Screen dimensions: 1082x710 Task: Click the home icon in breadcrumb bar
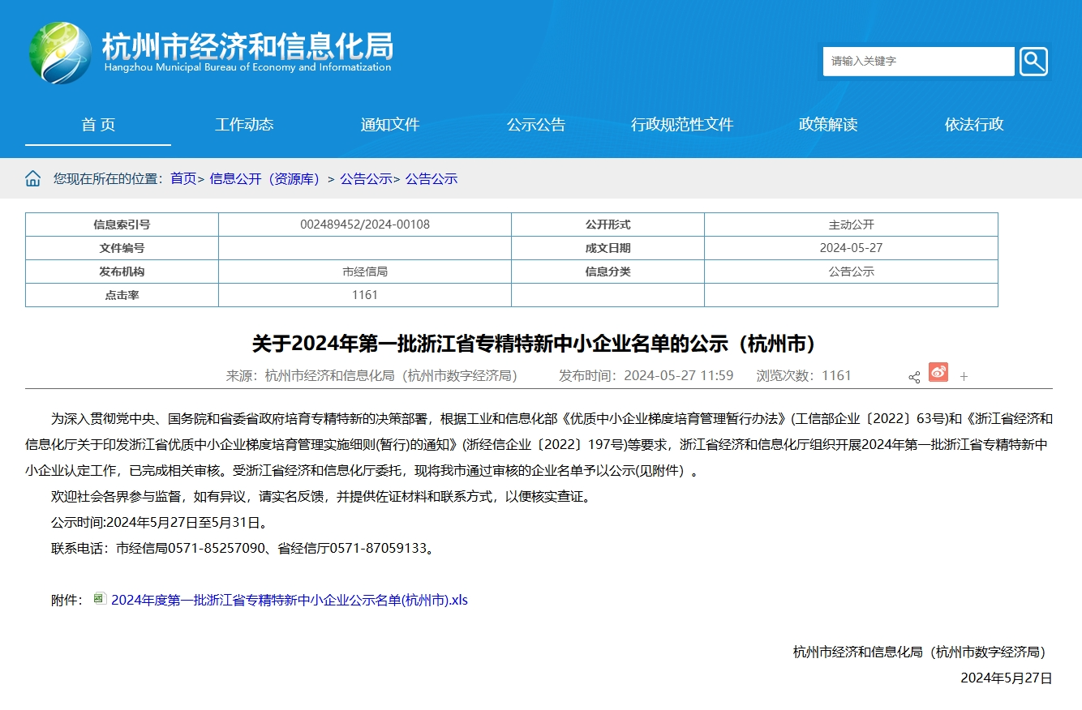coord(32,179)
